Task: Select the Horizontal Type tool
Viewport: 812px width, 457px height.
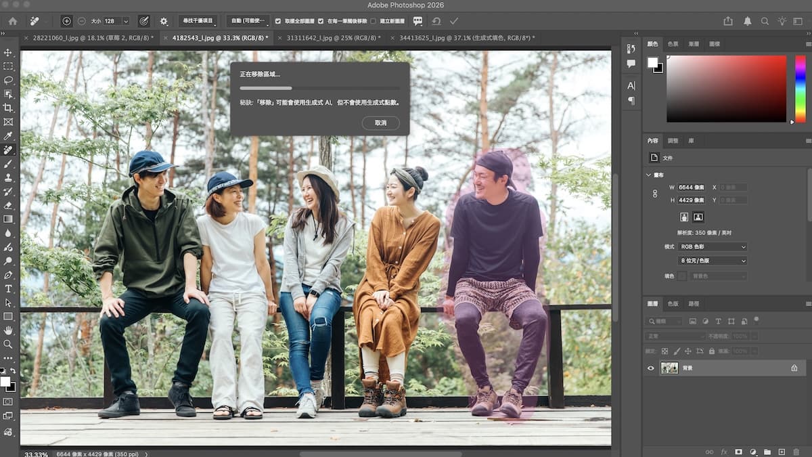Action: [x=8, y=288]
